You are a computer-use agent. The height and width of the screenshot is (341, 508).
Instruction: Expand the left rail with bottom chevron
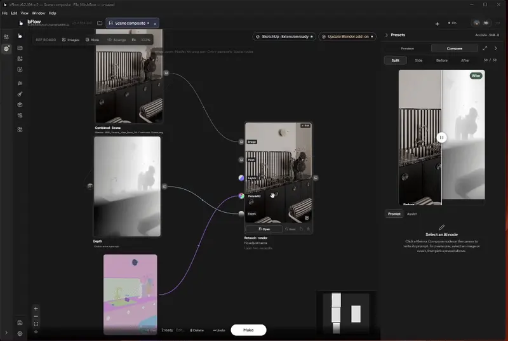point(6,333)
